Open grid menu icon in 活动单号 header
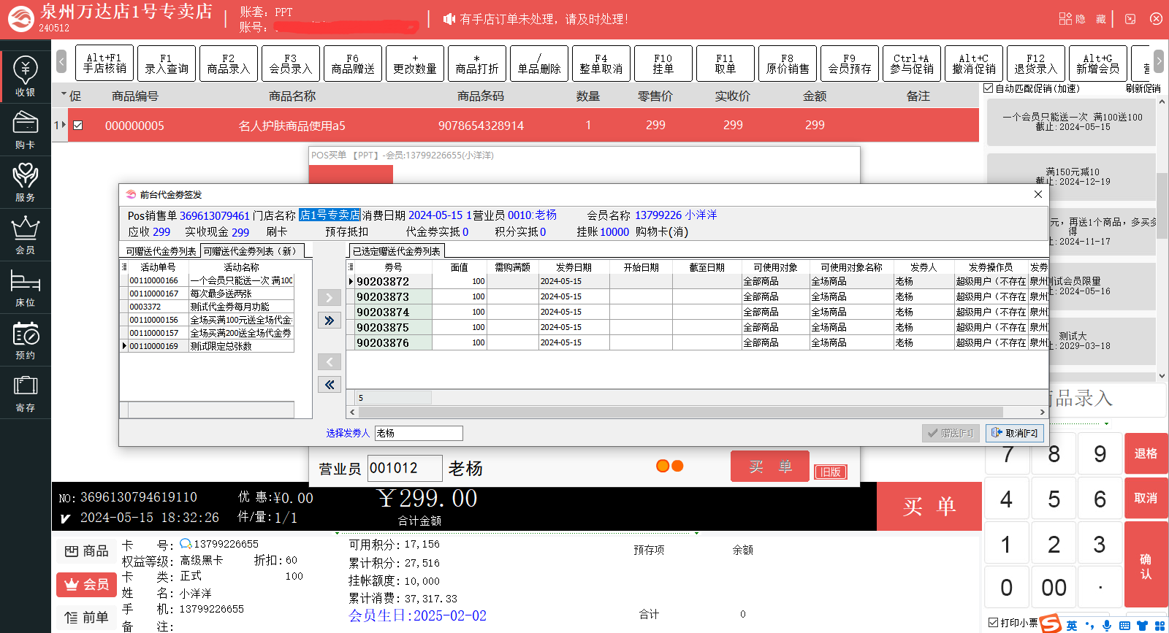Image resolution: width=1169 pixels, height=633 pixels. tap(124, 267)
